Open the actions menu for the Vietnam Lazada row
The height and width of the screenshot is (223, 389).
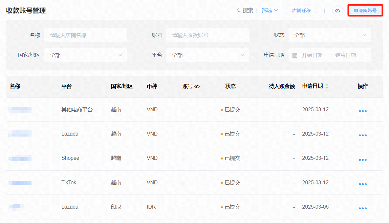coord(362,135)
